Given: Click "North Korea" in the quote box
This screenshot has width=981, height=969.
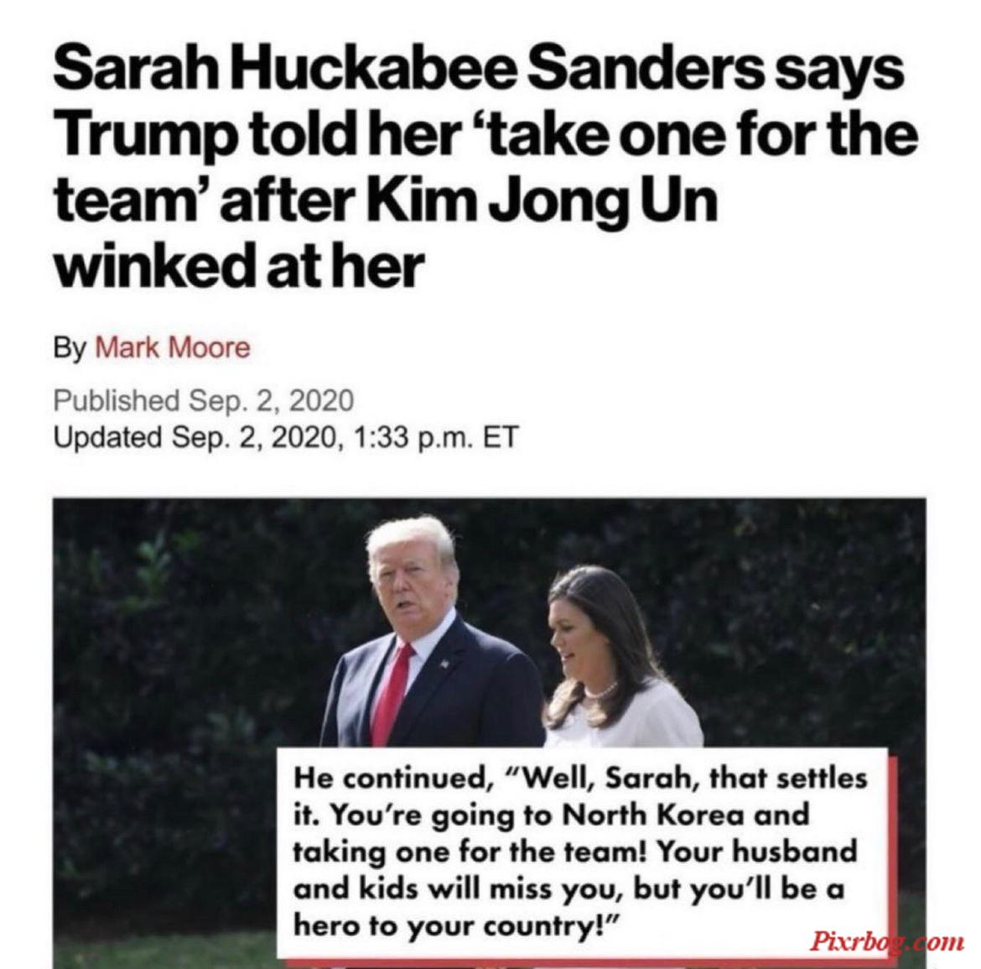Looking at the screenshot, I should [x=653, y=815].
